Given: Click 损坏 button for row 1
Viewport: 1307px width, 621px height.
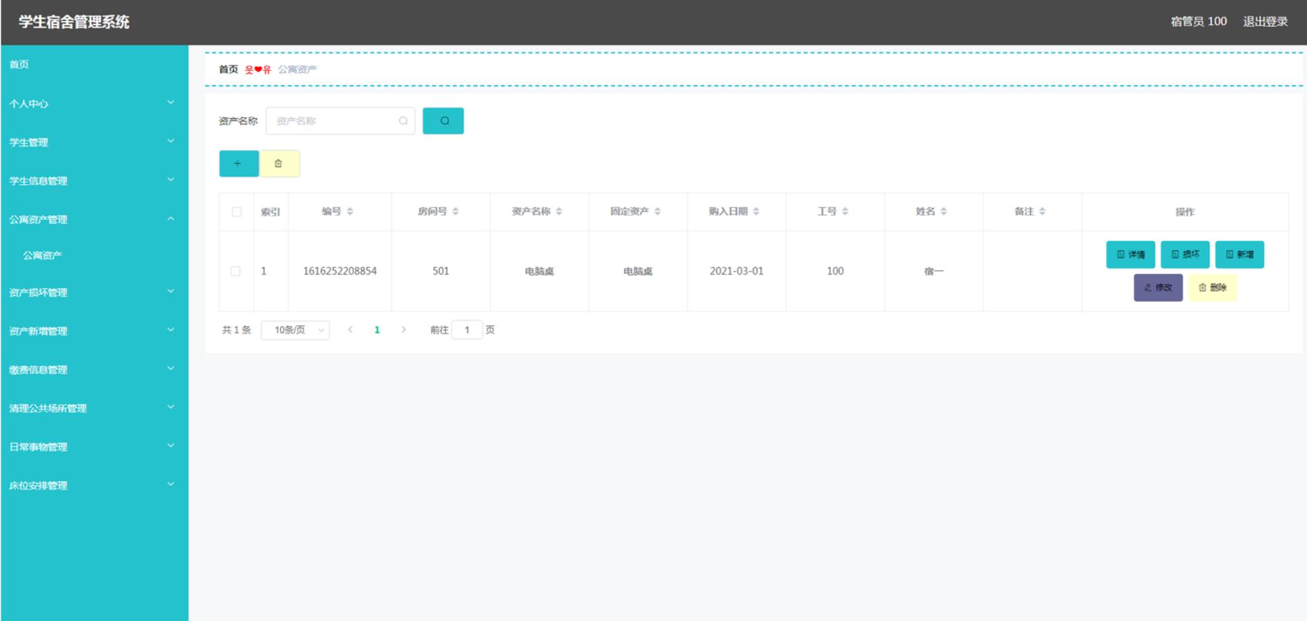Looking at the screenshot, I should (1185, 255).
